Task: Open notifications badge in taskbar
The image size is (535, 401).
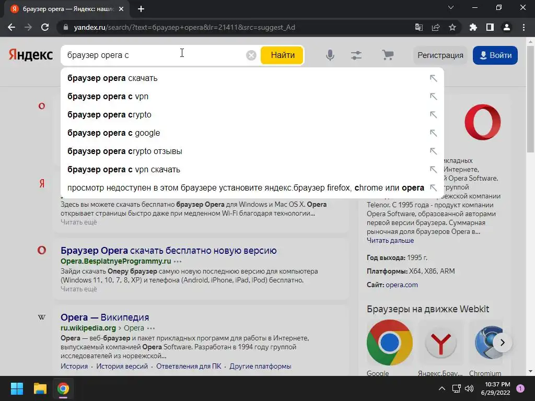Action: 520,388
